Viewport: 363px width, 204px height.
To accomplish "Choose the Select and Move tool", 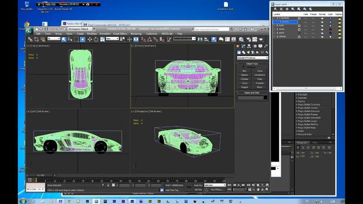I will click(90, 39).
